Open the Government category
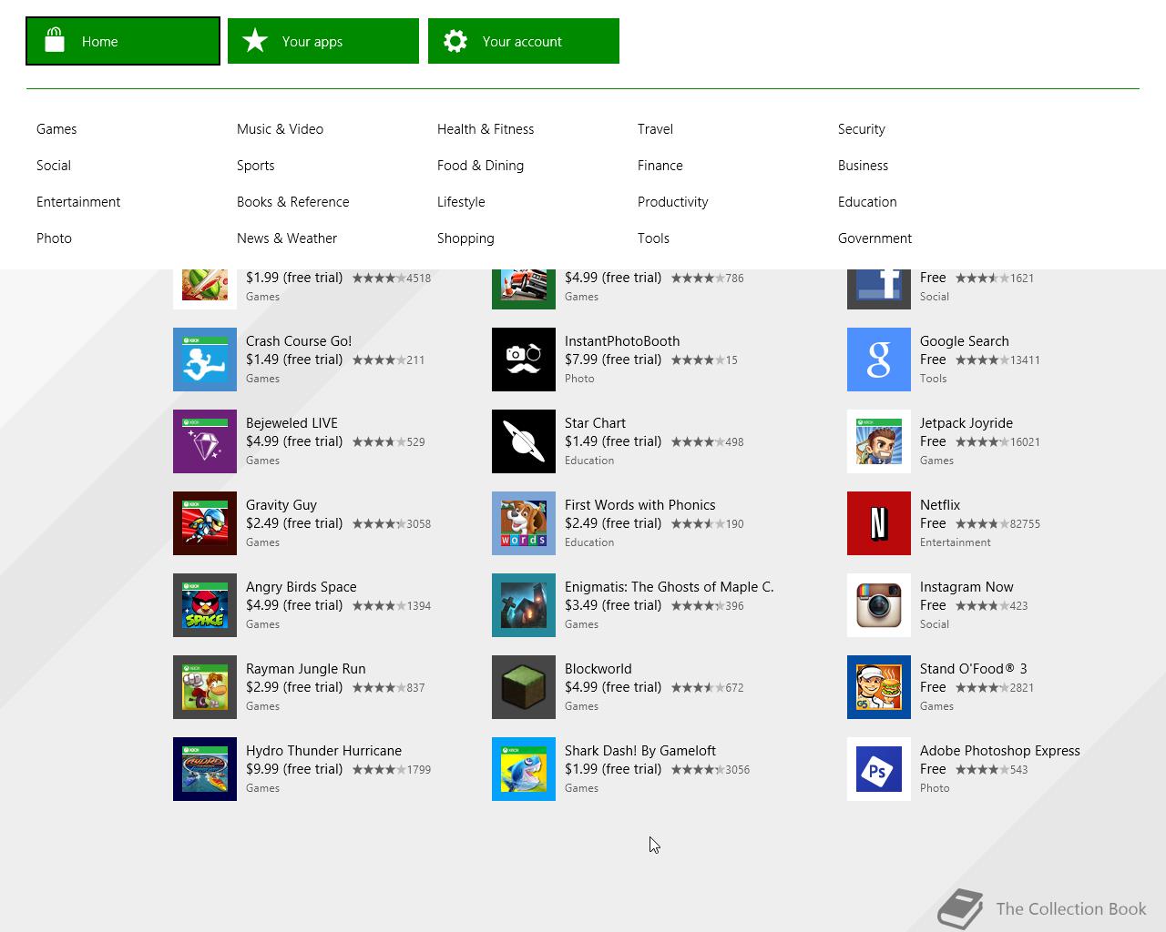 (x=874, y=238)
